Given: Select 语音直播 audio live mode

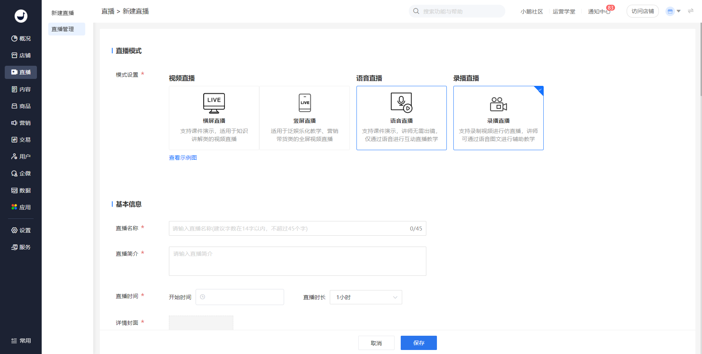Looking at the screenshot, I should [x=401, y=118].
